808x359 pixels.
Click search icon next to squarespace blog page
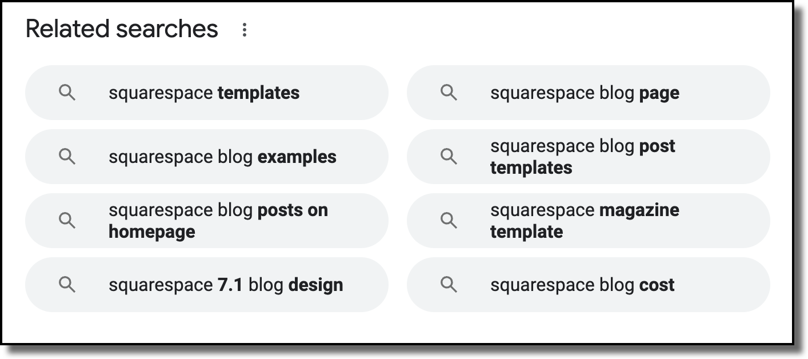[449, 93]
